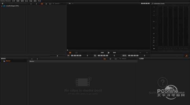Go forward in media pool navigation
Viewport: 190px width, 105px height.
click(37, 59)
